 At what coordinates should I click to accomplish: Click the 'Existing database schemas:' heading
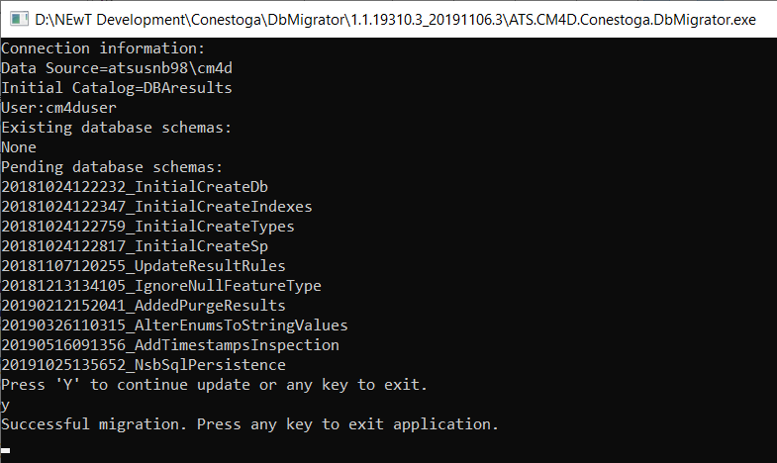(116, 128)
